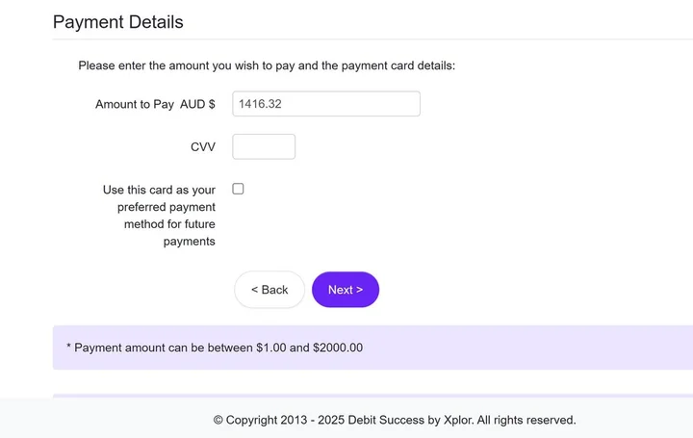Screen dimensions: 693x438
Task: Click the copyright footer text
Action: tap(395, 420)
